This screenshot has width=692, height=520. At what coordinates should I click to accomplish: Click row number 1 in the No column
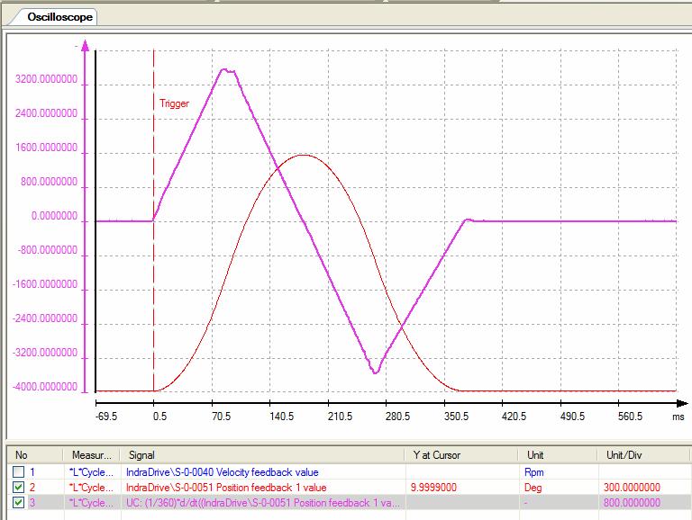pyautogui.click(x=32, y=472)
